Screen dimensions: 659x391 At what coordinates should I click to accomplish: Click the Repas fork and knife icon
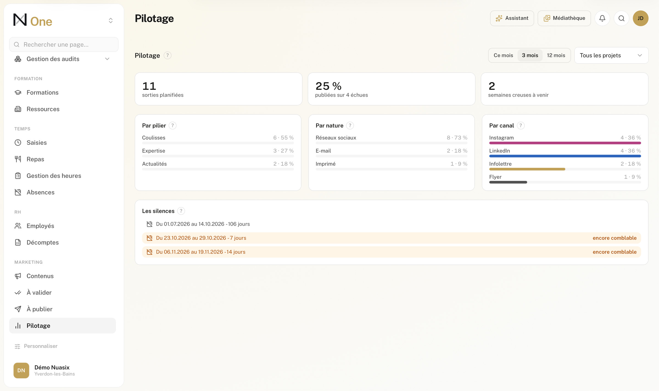18,159
